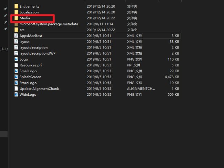224x168 pixels.
Task: Click the Update.AlignmentChunk file icon
Action: [x=16, y=88]
